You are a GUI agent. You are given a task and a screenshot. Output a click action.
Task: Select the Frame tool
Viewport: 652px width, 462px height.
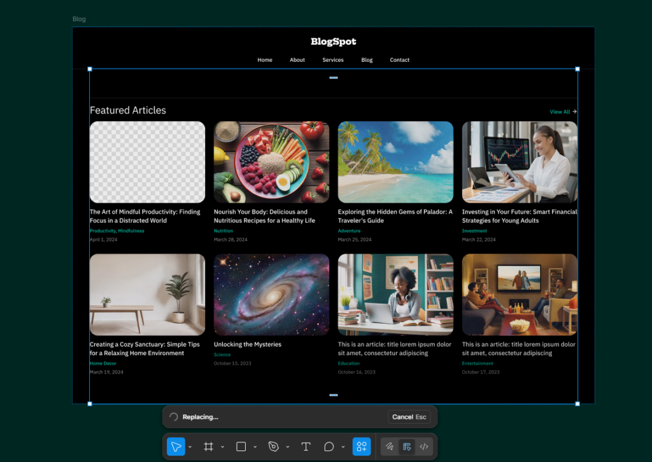pos(208,447)
